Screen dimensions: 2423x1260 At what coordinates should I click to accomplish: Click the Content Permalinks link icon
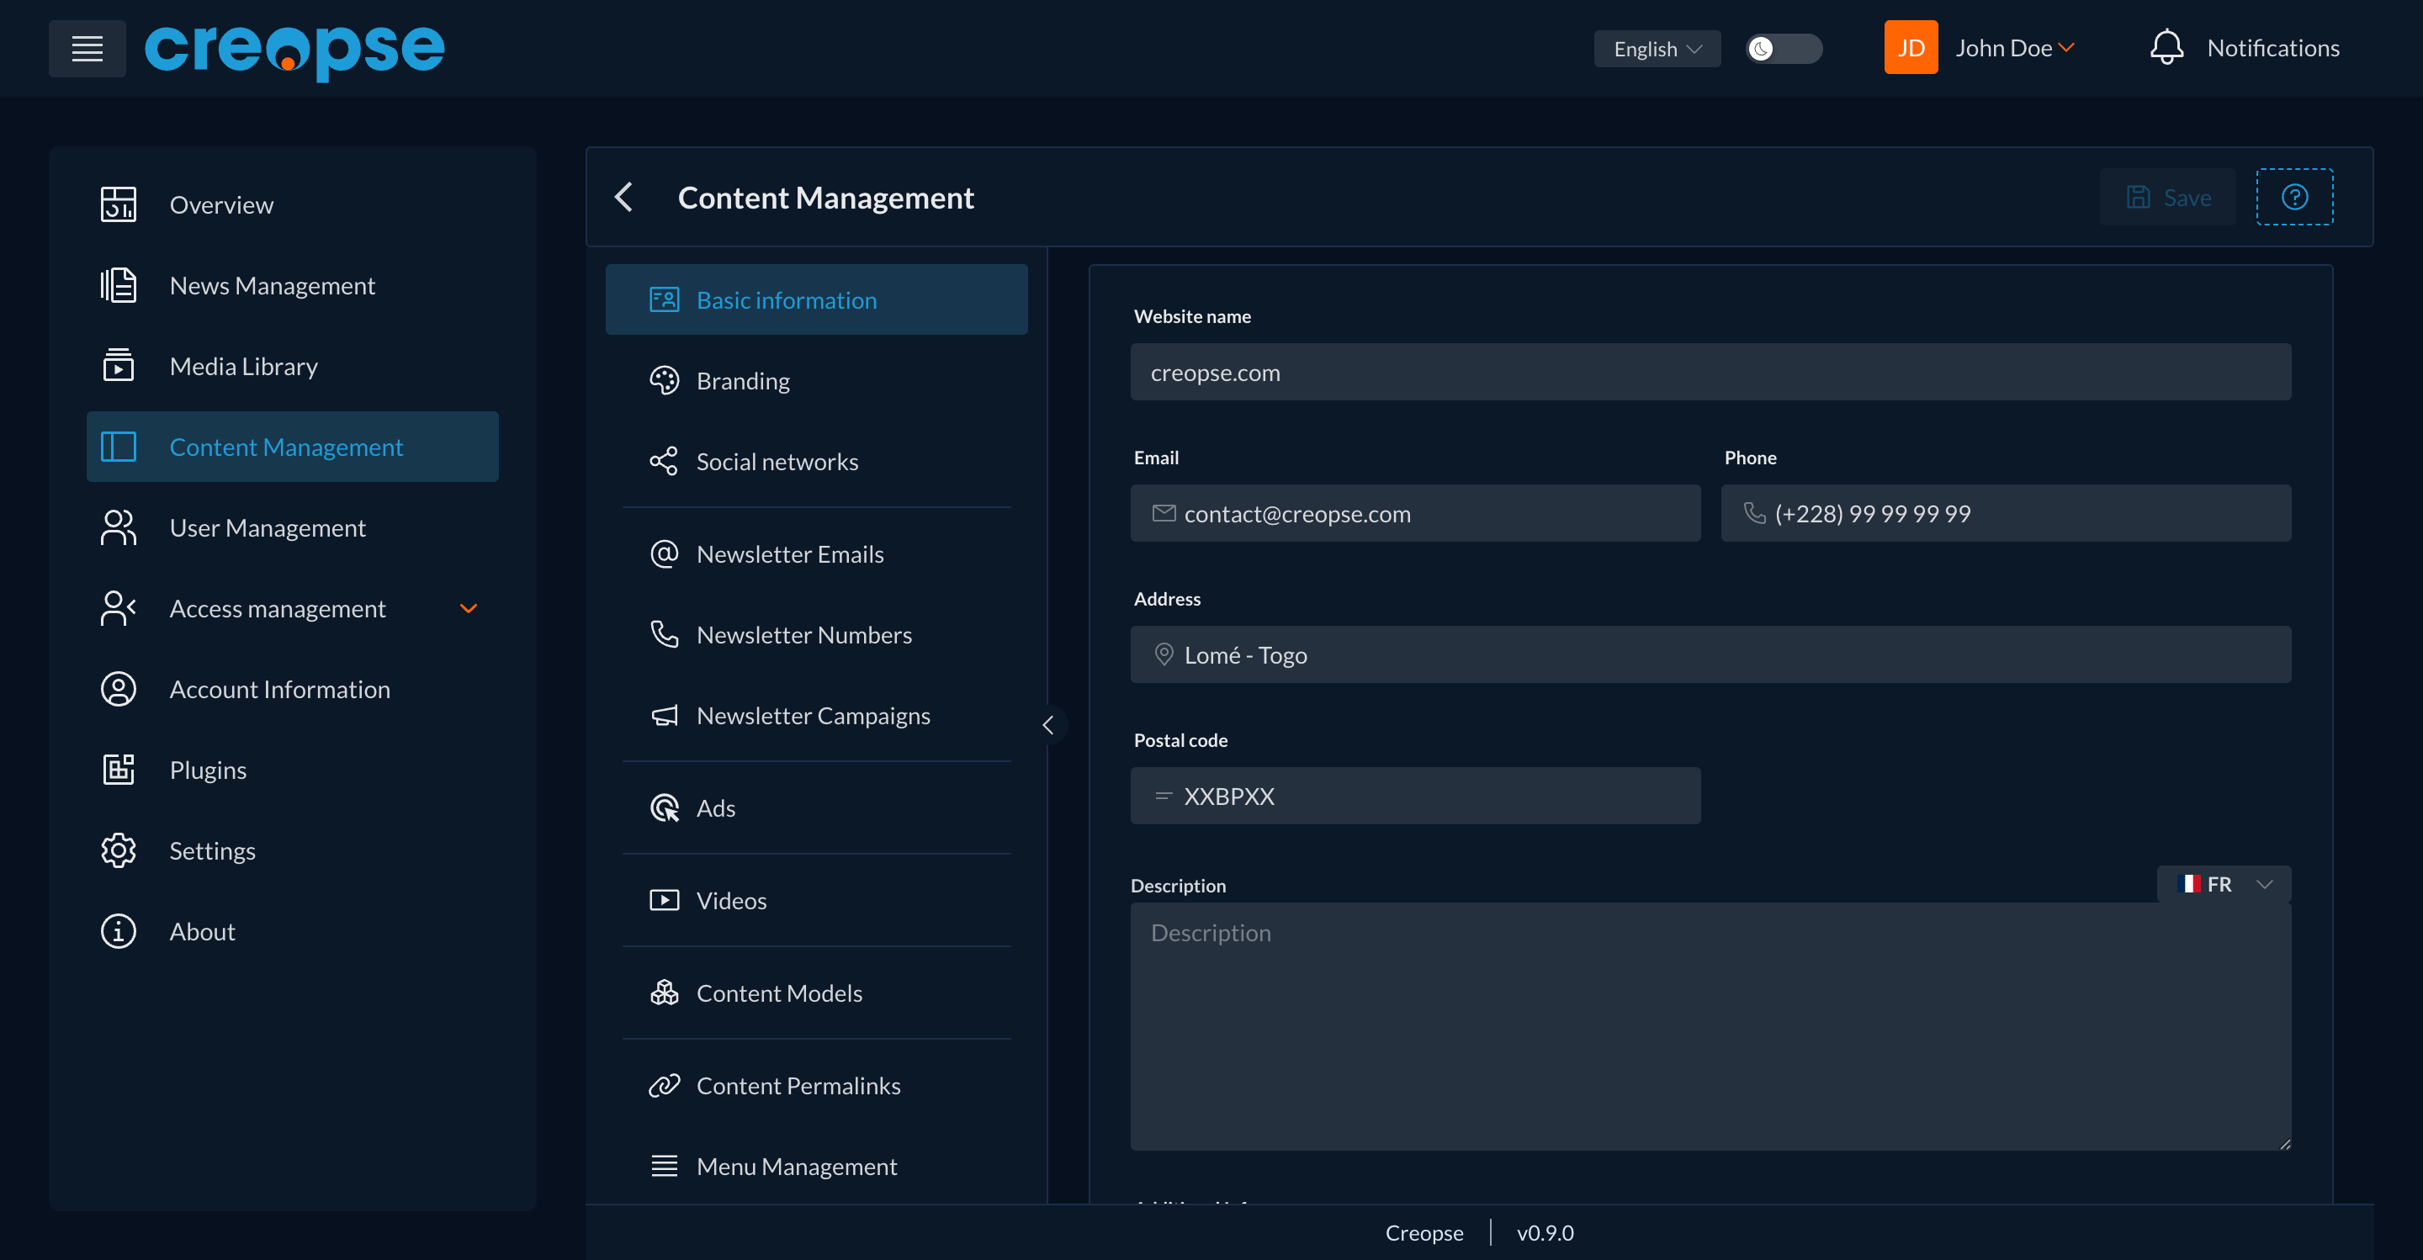[x=664, y=1086]
